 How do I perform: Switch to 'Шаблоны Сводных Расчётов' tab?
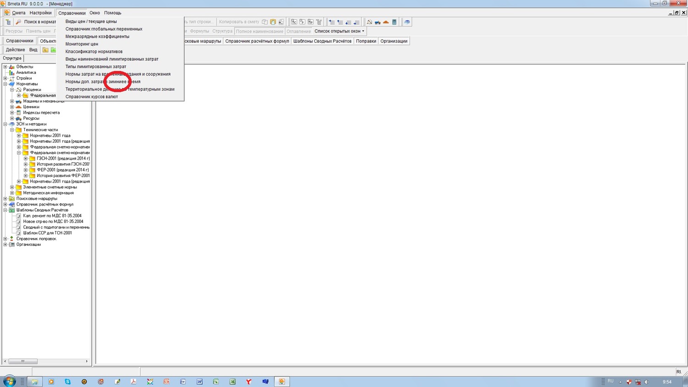tap(322, 41)
